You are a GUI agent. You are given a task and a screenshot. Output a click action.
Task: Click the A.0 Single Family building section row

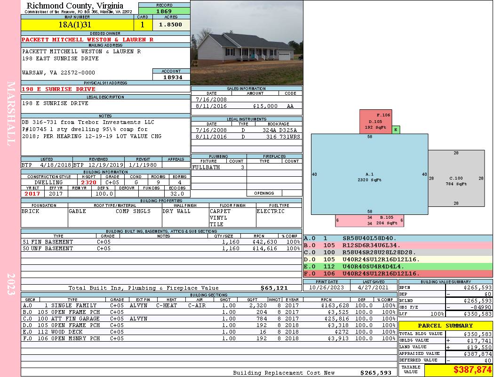coord(209,305)
